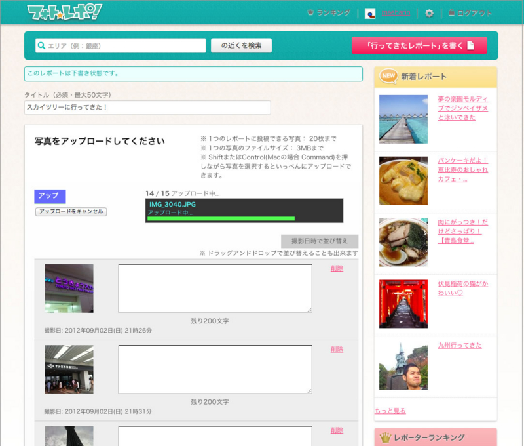Select the station entrance photo thumbnail
The image size is (524, 446).
(x=69, y=369)
